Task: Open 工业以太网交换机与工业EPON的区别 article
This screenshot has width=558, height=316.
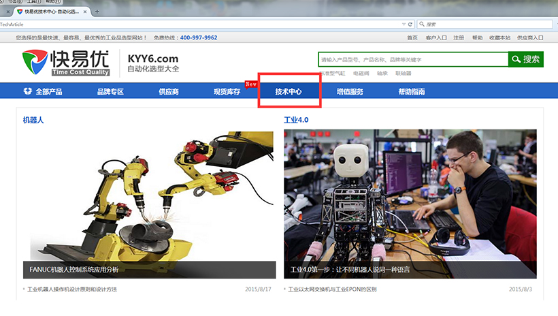Action: click(x=332, y=289)
